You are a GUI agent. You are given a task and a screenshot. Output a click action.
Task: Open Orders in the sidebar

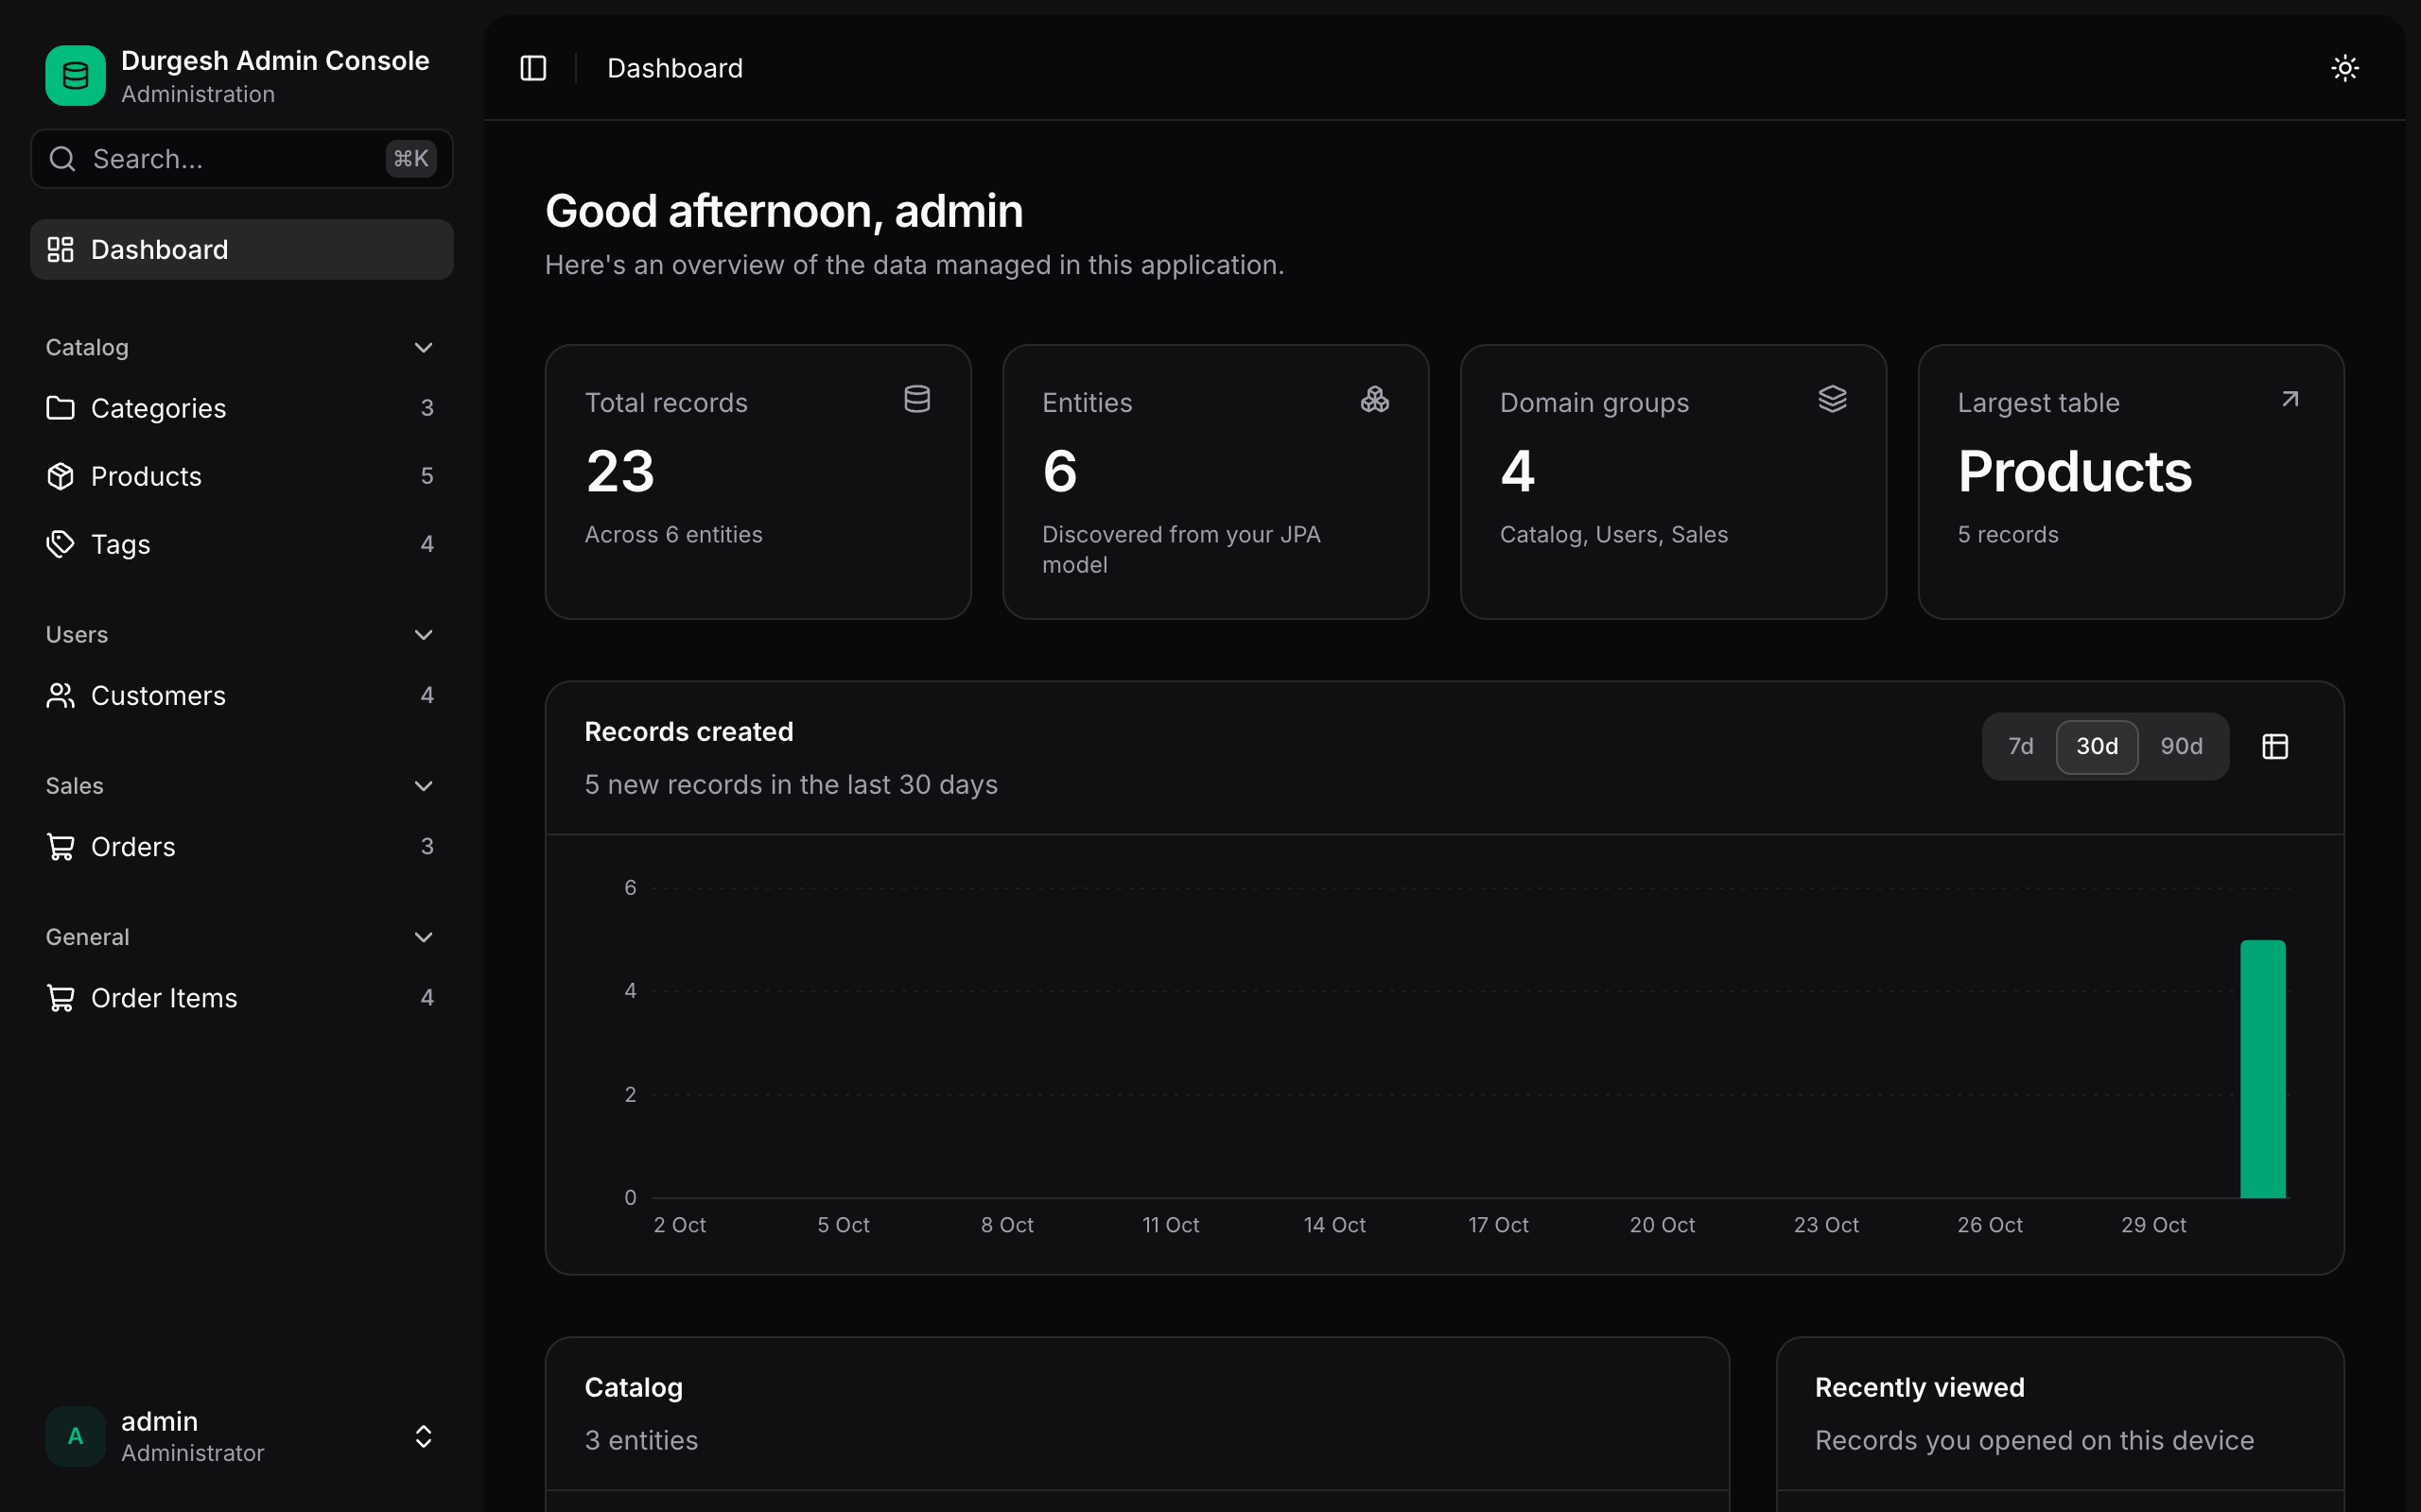coord(242,847)
